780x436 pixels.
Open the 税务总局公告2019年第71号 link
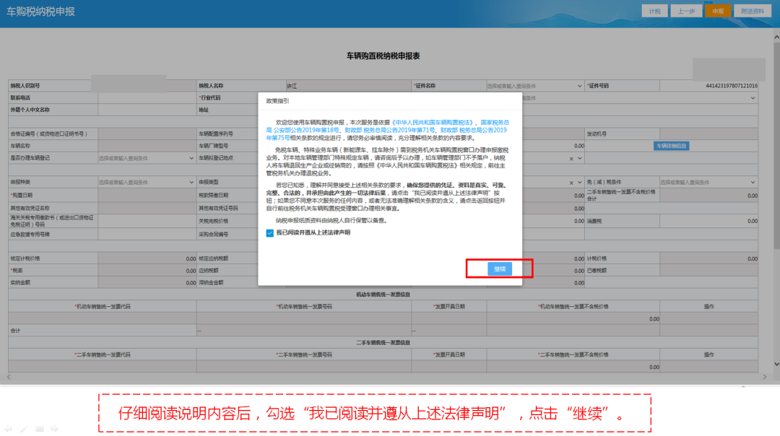(399, 130)
